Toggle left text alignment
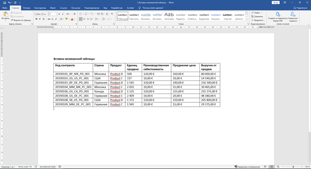 [x=80, y=19]
